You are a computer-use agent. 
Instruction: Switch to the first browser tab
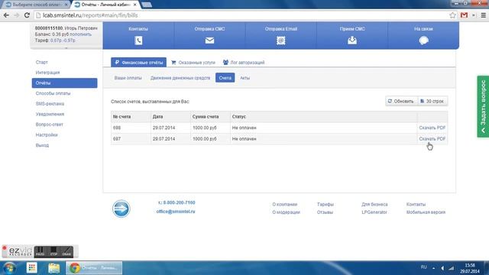pyautogui.click(x=36, y=5)
